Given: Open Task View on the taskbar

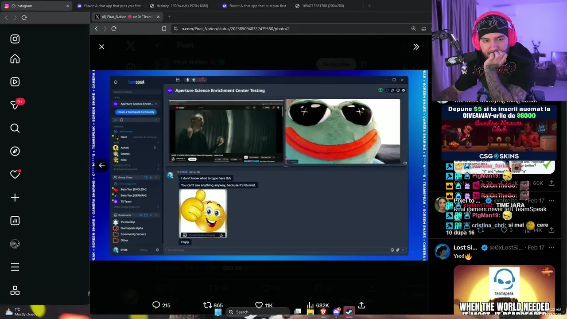Looking at the screenshot, I should (298, 312).
